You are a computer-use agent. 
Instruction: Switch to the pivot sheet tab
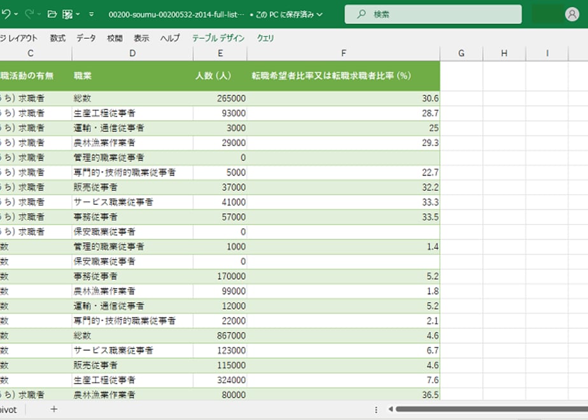pyautogui.click(x=9, y=410)
